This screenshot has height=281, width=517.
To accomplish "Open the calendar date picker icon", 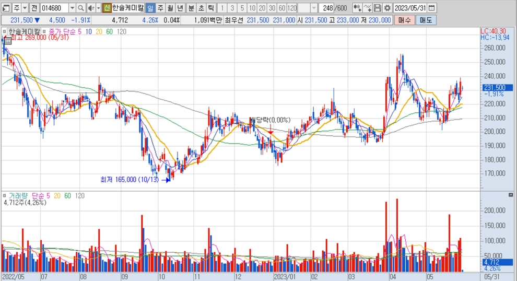I will pyautogui.click(x=431, y=8).
